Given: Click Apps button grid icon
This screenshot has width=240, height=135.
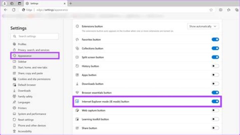Looking at the screenshot, I should tap(77, 75).
